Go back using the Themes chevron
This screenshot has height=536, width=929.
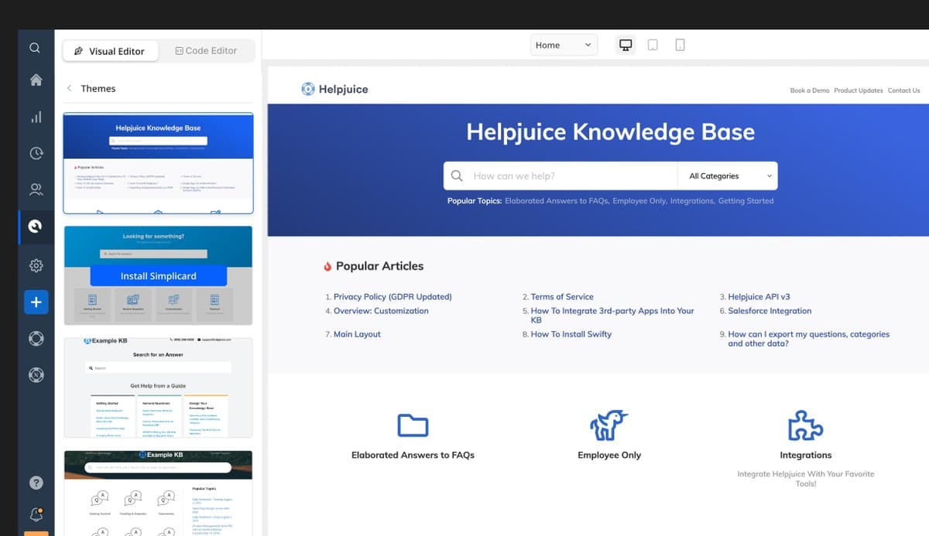click(x=70, y=88)
